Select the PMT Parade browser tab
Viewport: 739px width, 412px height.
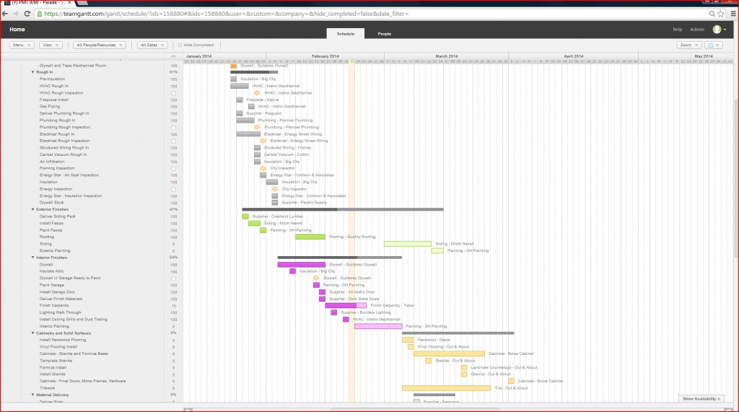pyautogui.click(x=38, y=3)
